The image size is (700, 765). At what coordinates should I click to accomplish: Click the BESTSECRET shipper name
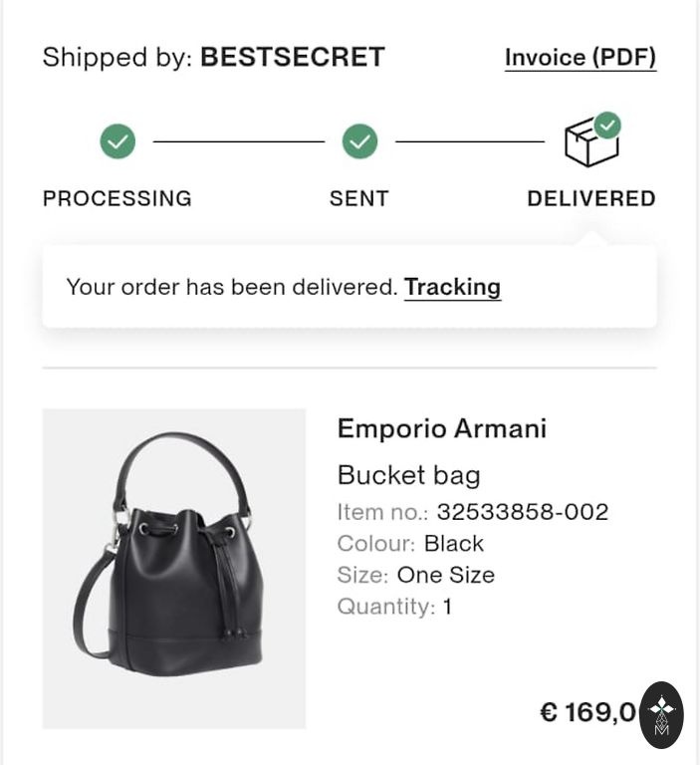(x=293, y=58)
